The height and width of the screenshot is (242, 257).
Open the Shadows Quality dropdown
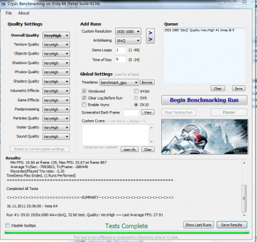click(x=56, y=63)
